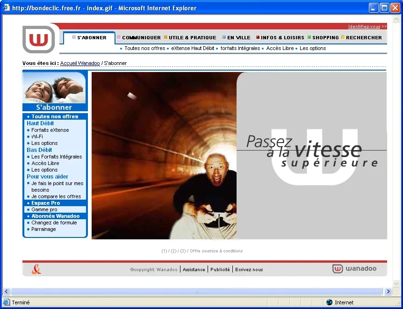Click the status bar page icon beside Terminé
Image resolution: width=403 pixels, height=309 pixels.
pos(7,302)
